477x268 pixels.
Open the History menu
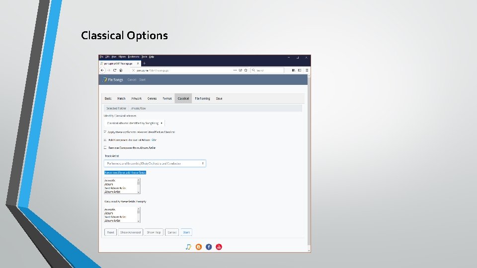[x=122, y=57]
